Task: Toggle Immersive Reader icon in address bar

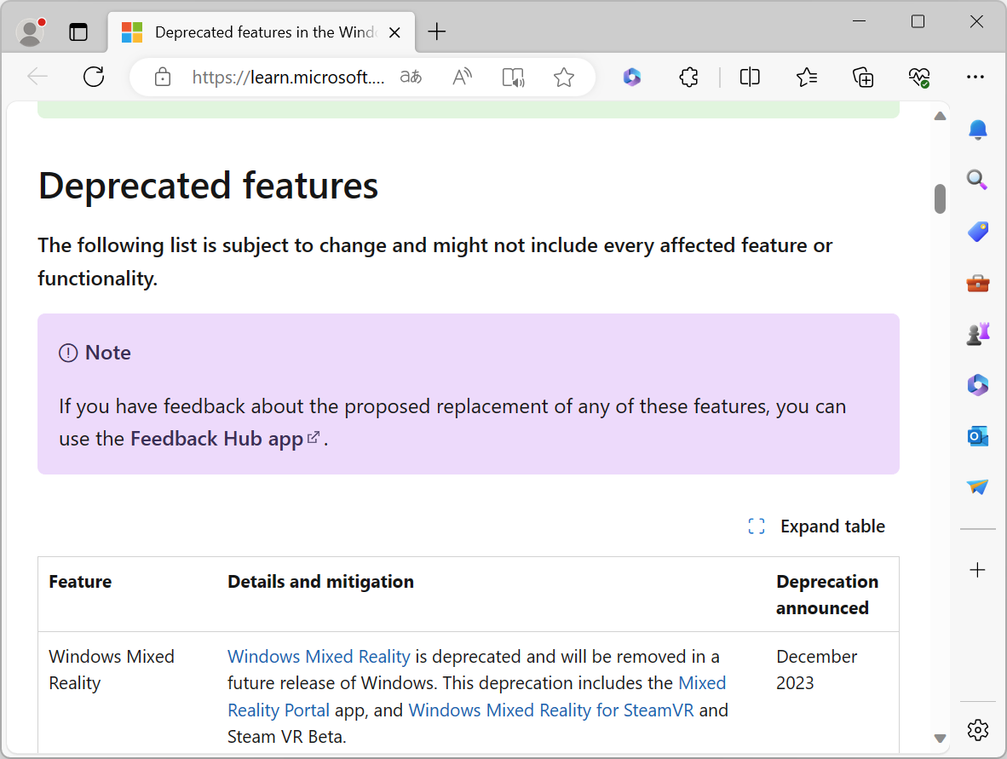Action: coord(513,78)
